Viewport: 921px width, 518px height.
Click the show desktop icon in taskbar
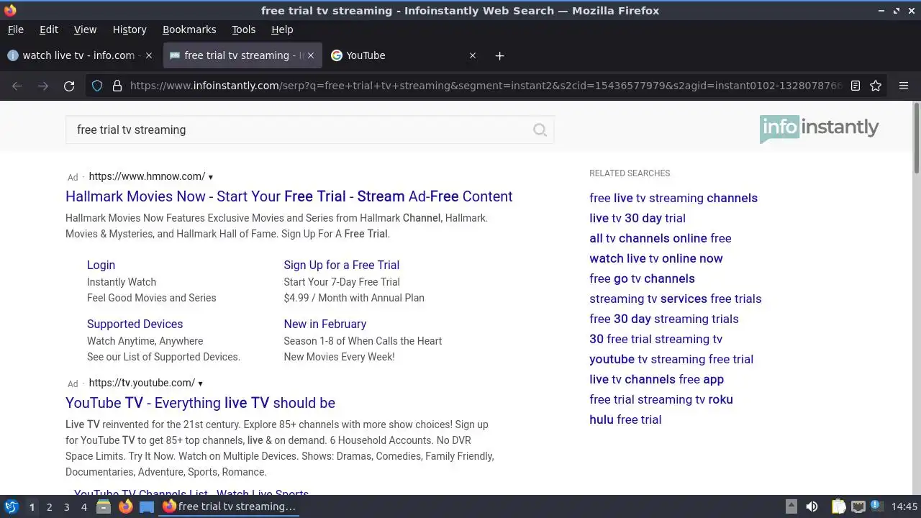click(147, 506)
